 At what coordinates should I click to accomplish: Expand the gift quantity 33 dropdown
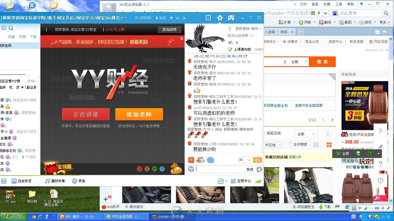pyautogui.click(x=249, y=160)
